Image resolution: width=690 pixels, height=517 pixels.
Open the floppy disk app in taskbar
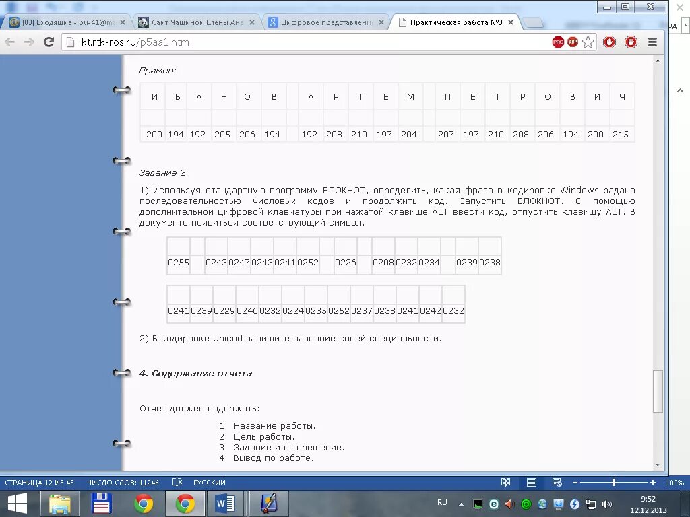(101, 504)
